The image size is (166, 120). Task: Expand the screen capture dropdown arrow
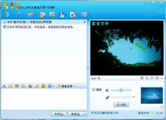[53, 86]
